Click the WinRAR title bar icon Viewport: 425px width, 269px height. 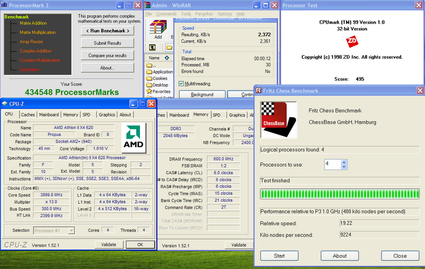(x=148, y=5)
